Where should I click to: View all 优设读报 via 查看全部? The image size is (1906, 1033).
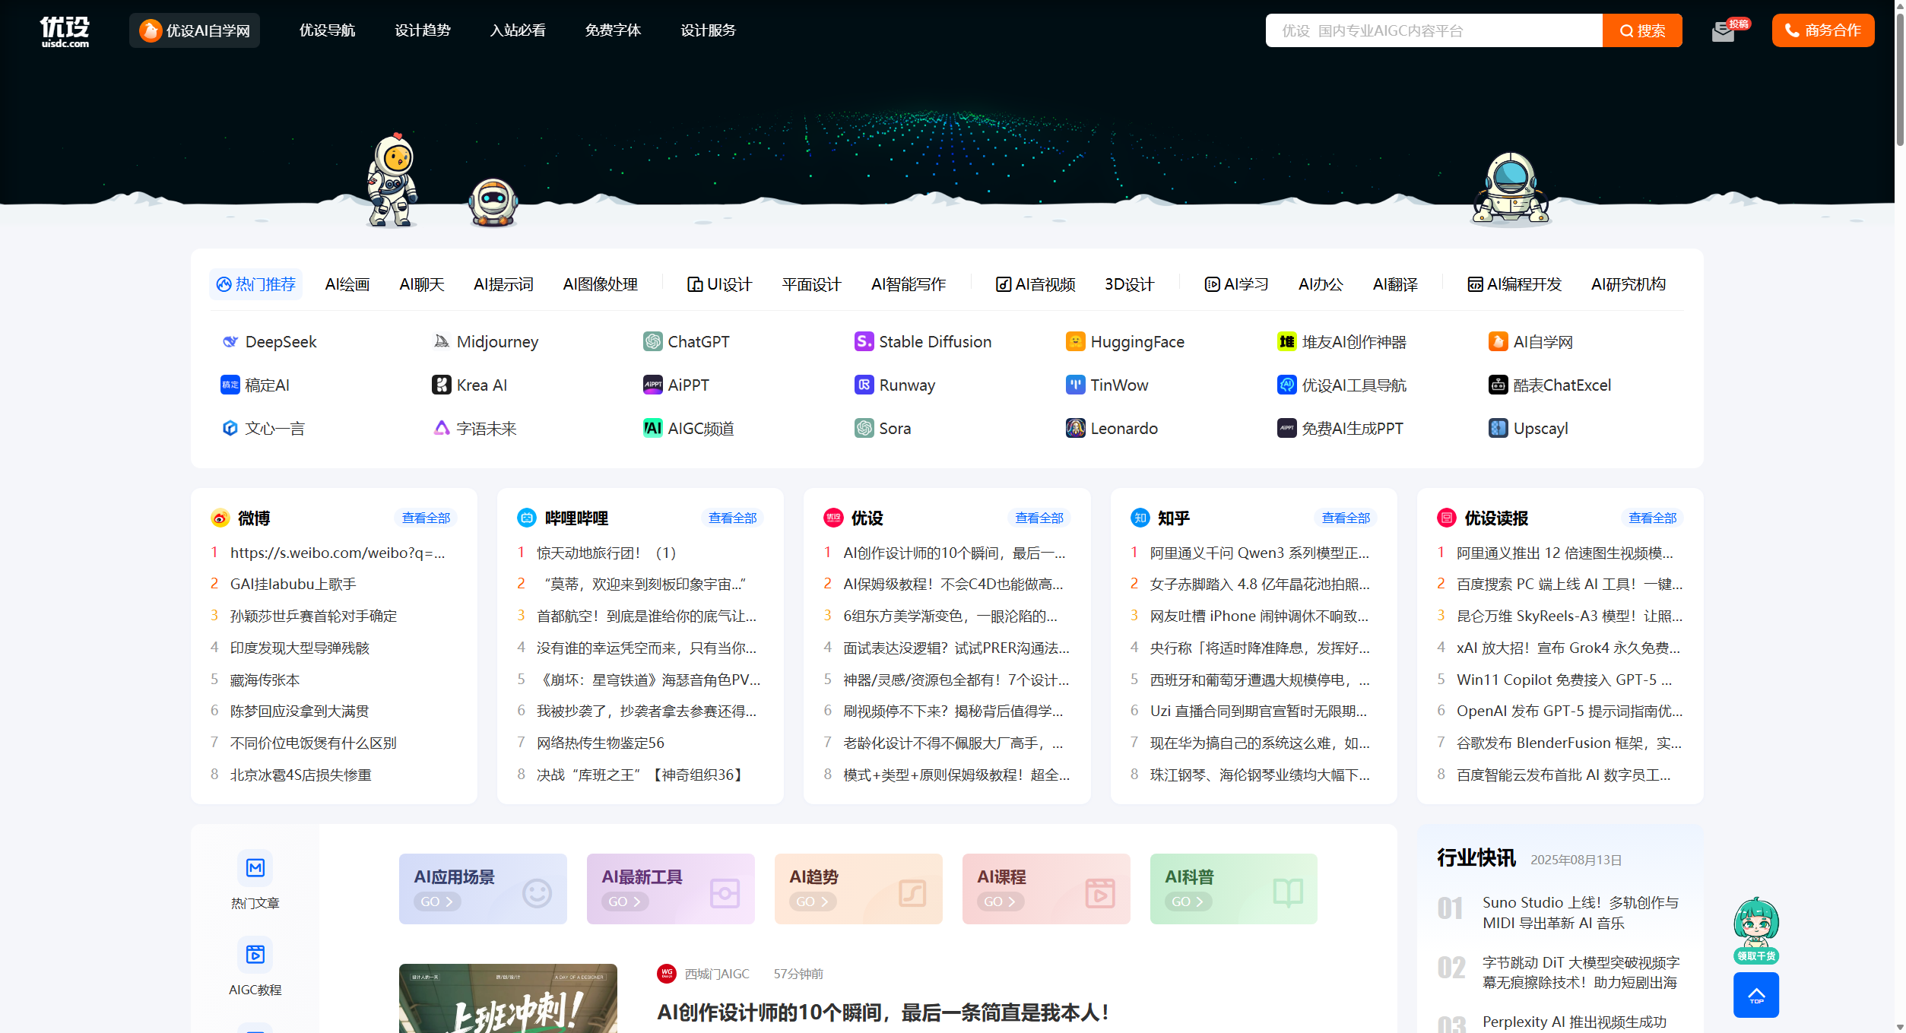[1652, 518]
